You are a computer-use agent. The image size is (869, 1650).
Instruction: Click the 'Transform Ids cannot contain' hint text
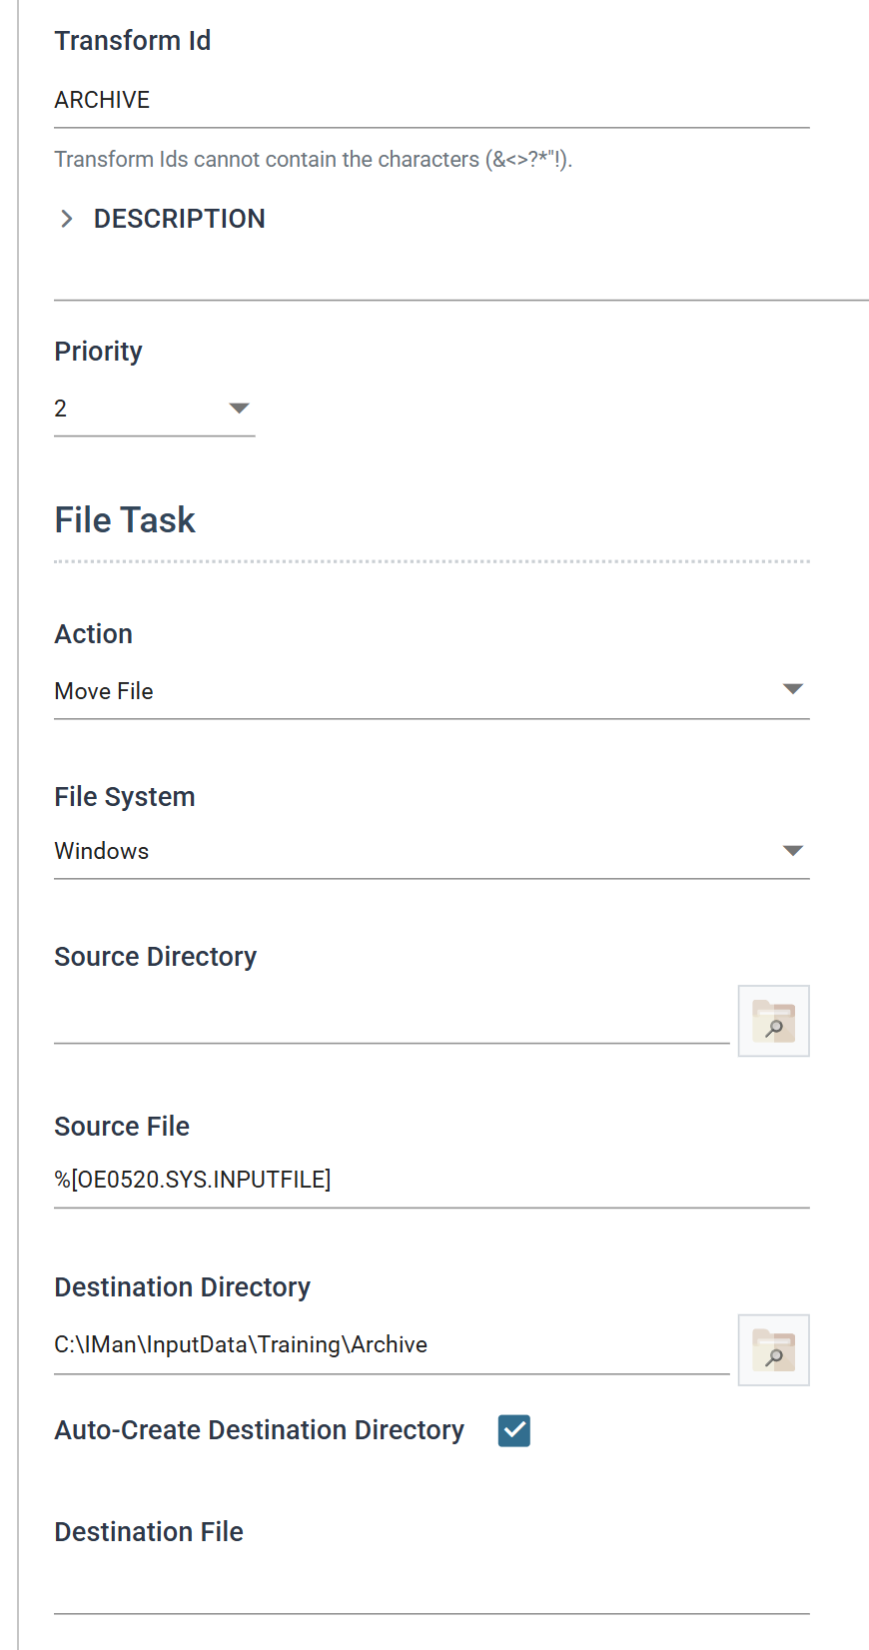314,160
